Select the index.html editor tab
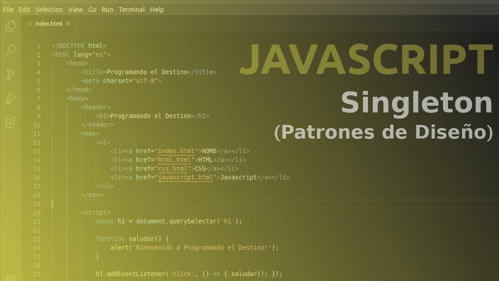Screen dimensions: 499x281 pyautogui.click(x=49, y=23)
